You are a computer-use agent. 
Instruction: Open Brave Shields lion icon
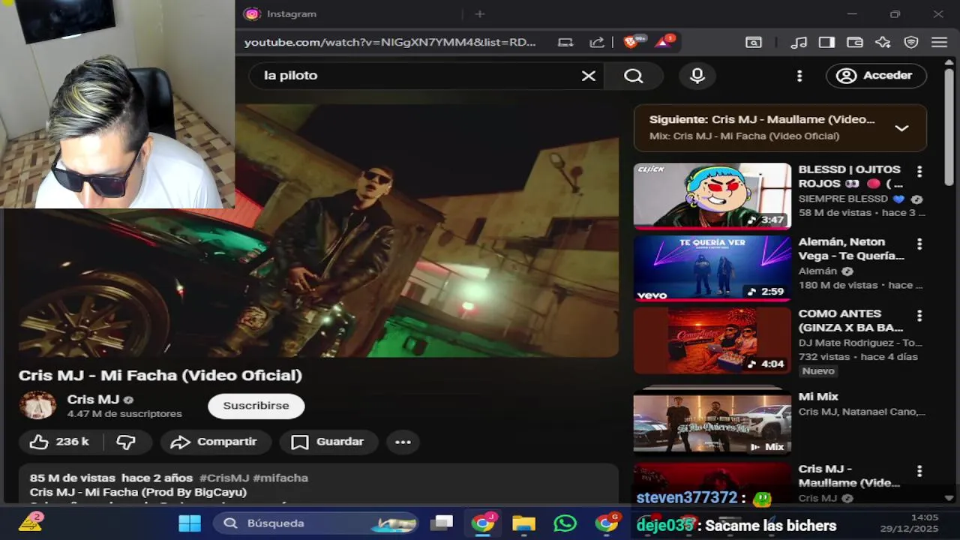[x=631, y=42]
